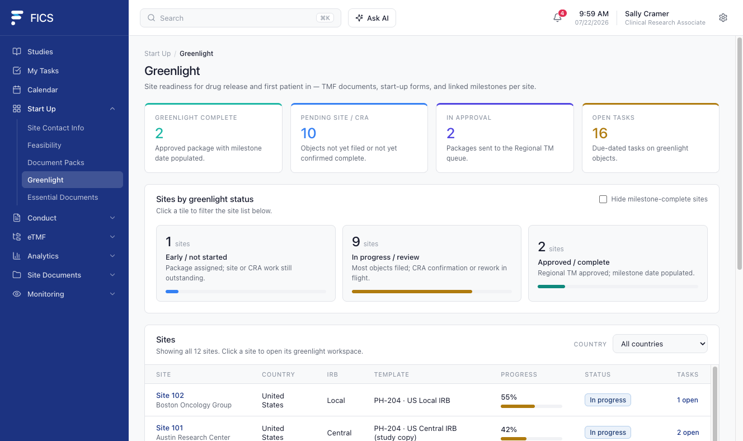Viewport: 743px width, 441px height.
Task: Expand the eTMF section chevron
Action: (112, 237)
